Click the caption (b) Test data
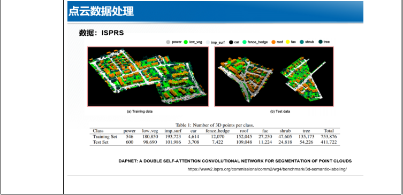Viewport: 403px width, 195px height. pos(280,112)
